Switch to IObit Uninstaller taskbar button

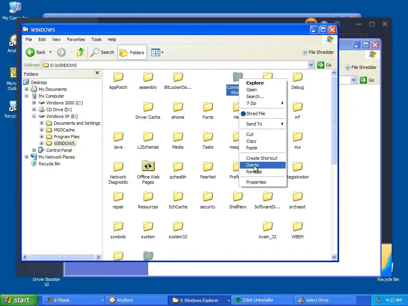(263, 300)
